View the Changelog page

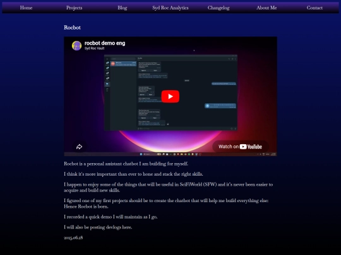click(218, 8)
